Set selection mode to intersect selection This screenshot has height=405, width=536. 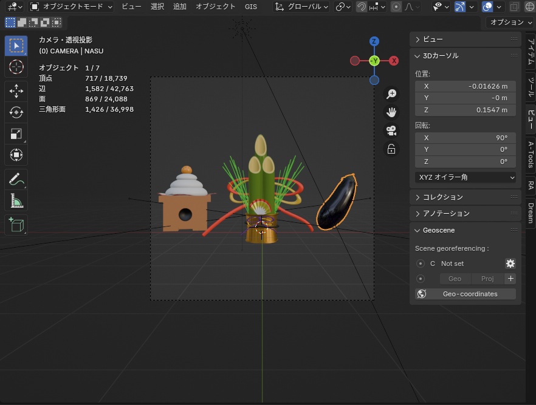click(57, 22)
